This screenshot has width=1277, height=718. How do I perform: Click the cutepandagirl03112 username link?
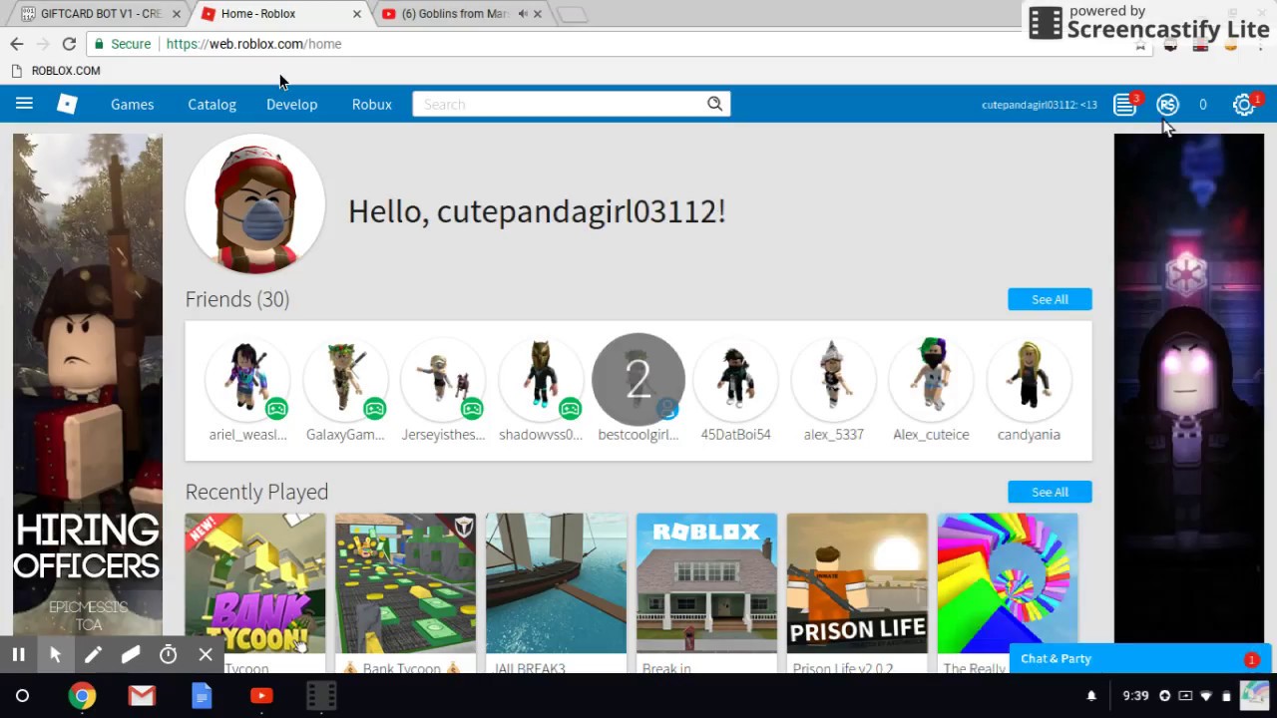(1039, 105)
